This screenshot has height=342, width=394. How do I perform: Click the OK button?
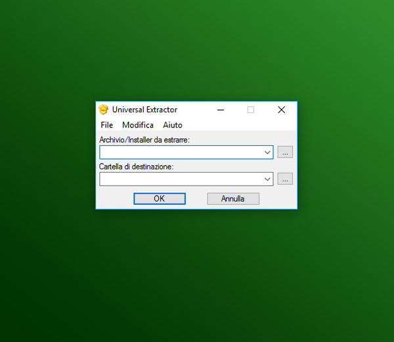point(160,199)
